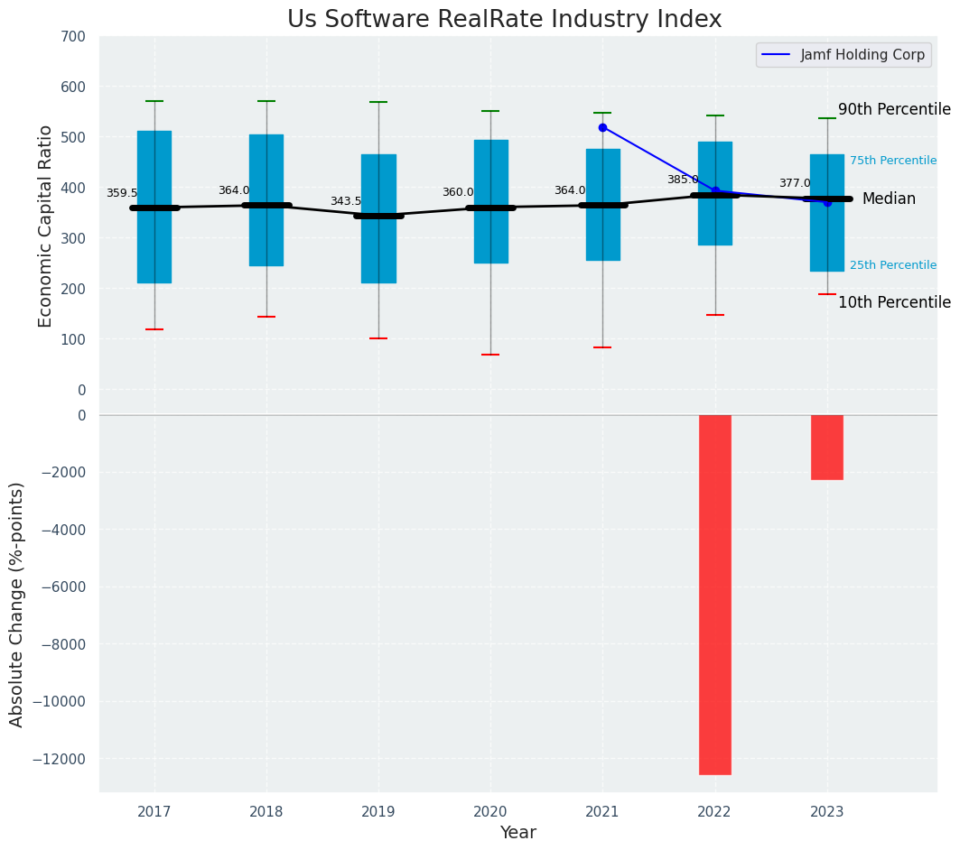Image resolution: width=960 pixels, height=850 pixels.
Task: Select the 2020 x-axis tick label
Action: point(490,811)
